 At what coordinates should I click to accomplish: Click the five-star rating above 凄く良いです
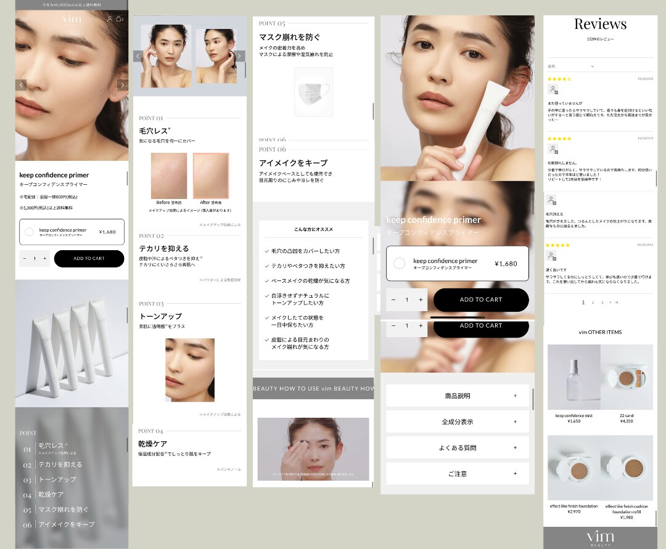tap(557, 245)
